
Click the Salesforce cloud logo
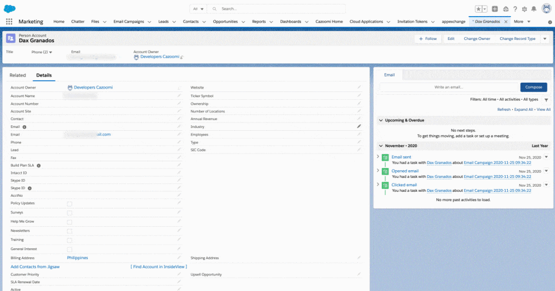point(10,8)
